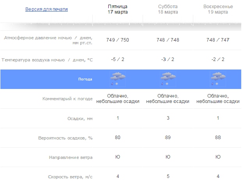Click the Погода row label in blue bar
This screenshot has width=242, height=183.
point(85,79)
